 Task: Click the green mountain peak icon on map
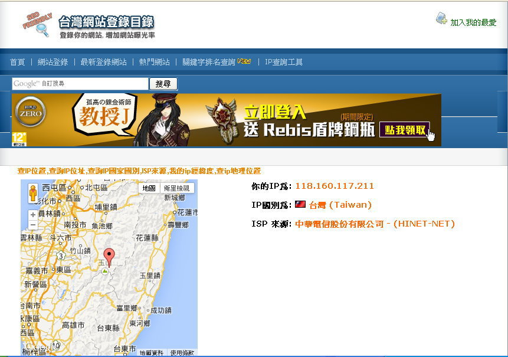[x=104, y=271]
